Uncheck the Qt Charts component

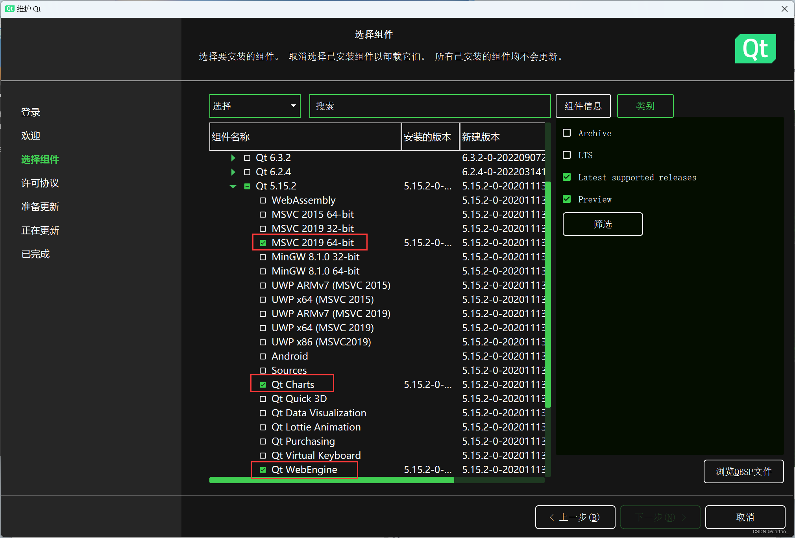[263, 385]
